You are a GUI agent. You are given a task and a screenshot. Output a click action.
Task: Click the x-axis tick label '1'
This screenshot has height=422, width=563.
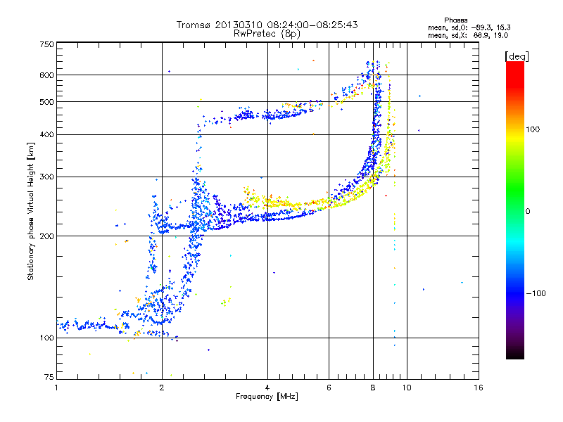(x=56, y=388)
